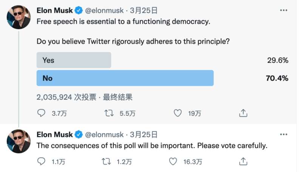Open replies on the poll tweet
302x172 pixels.
pyautogui.click(x=41, y=113)
